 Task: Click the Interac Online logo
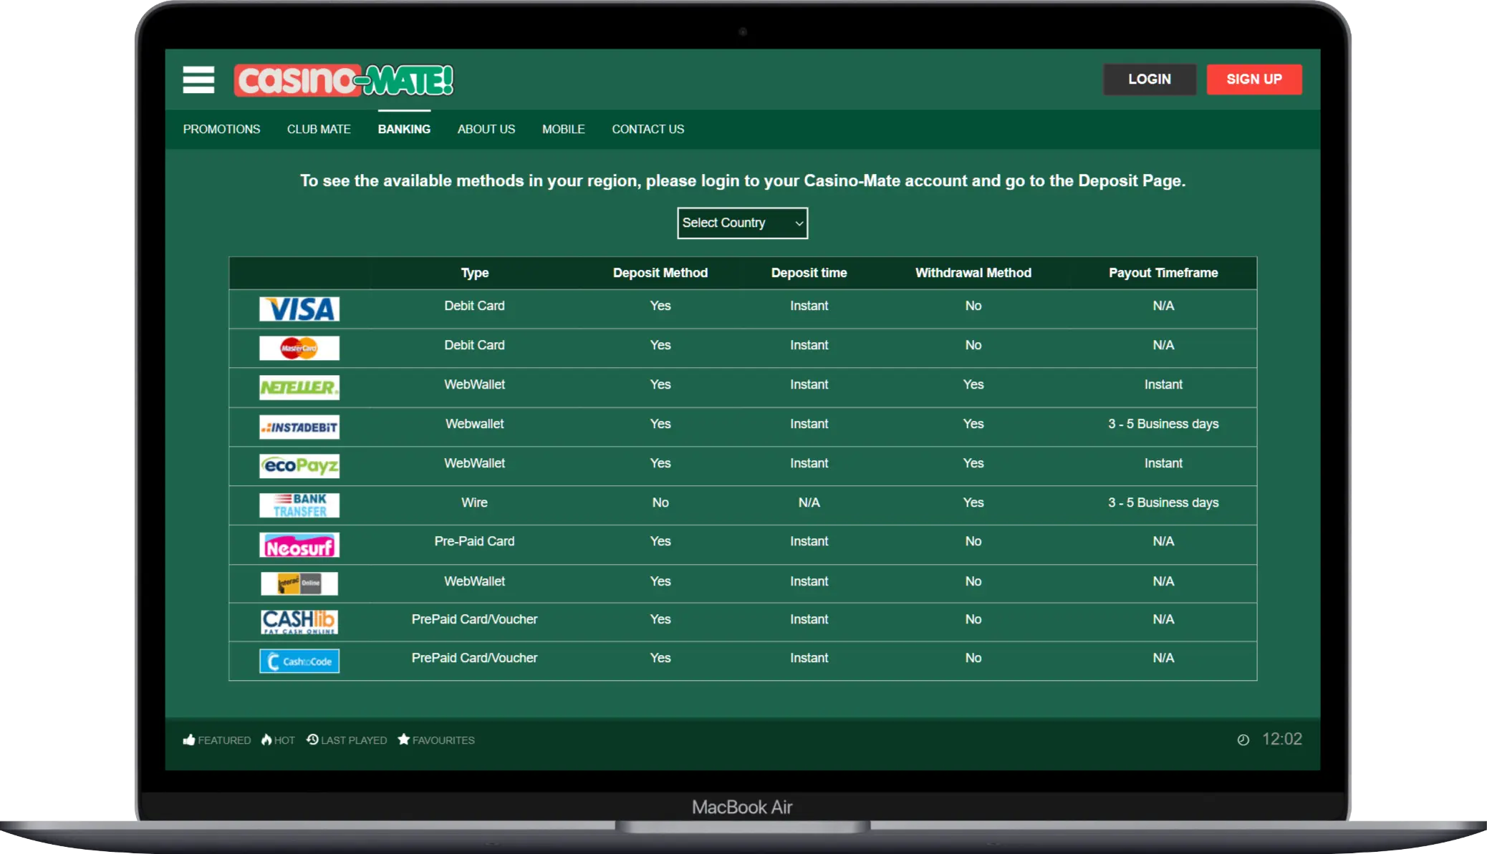[299, 583]
